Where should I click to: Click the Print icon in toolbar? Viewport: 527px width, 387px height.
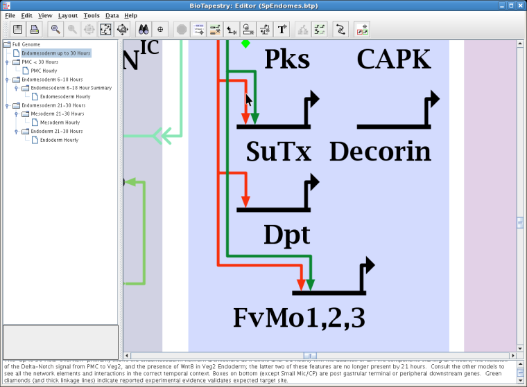pos(33,29)
